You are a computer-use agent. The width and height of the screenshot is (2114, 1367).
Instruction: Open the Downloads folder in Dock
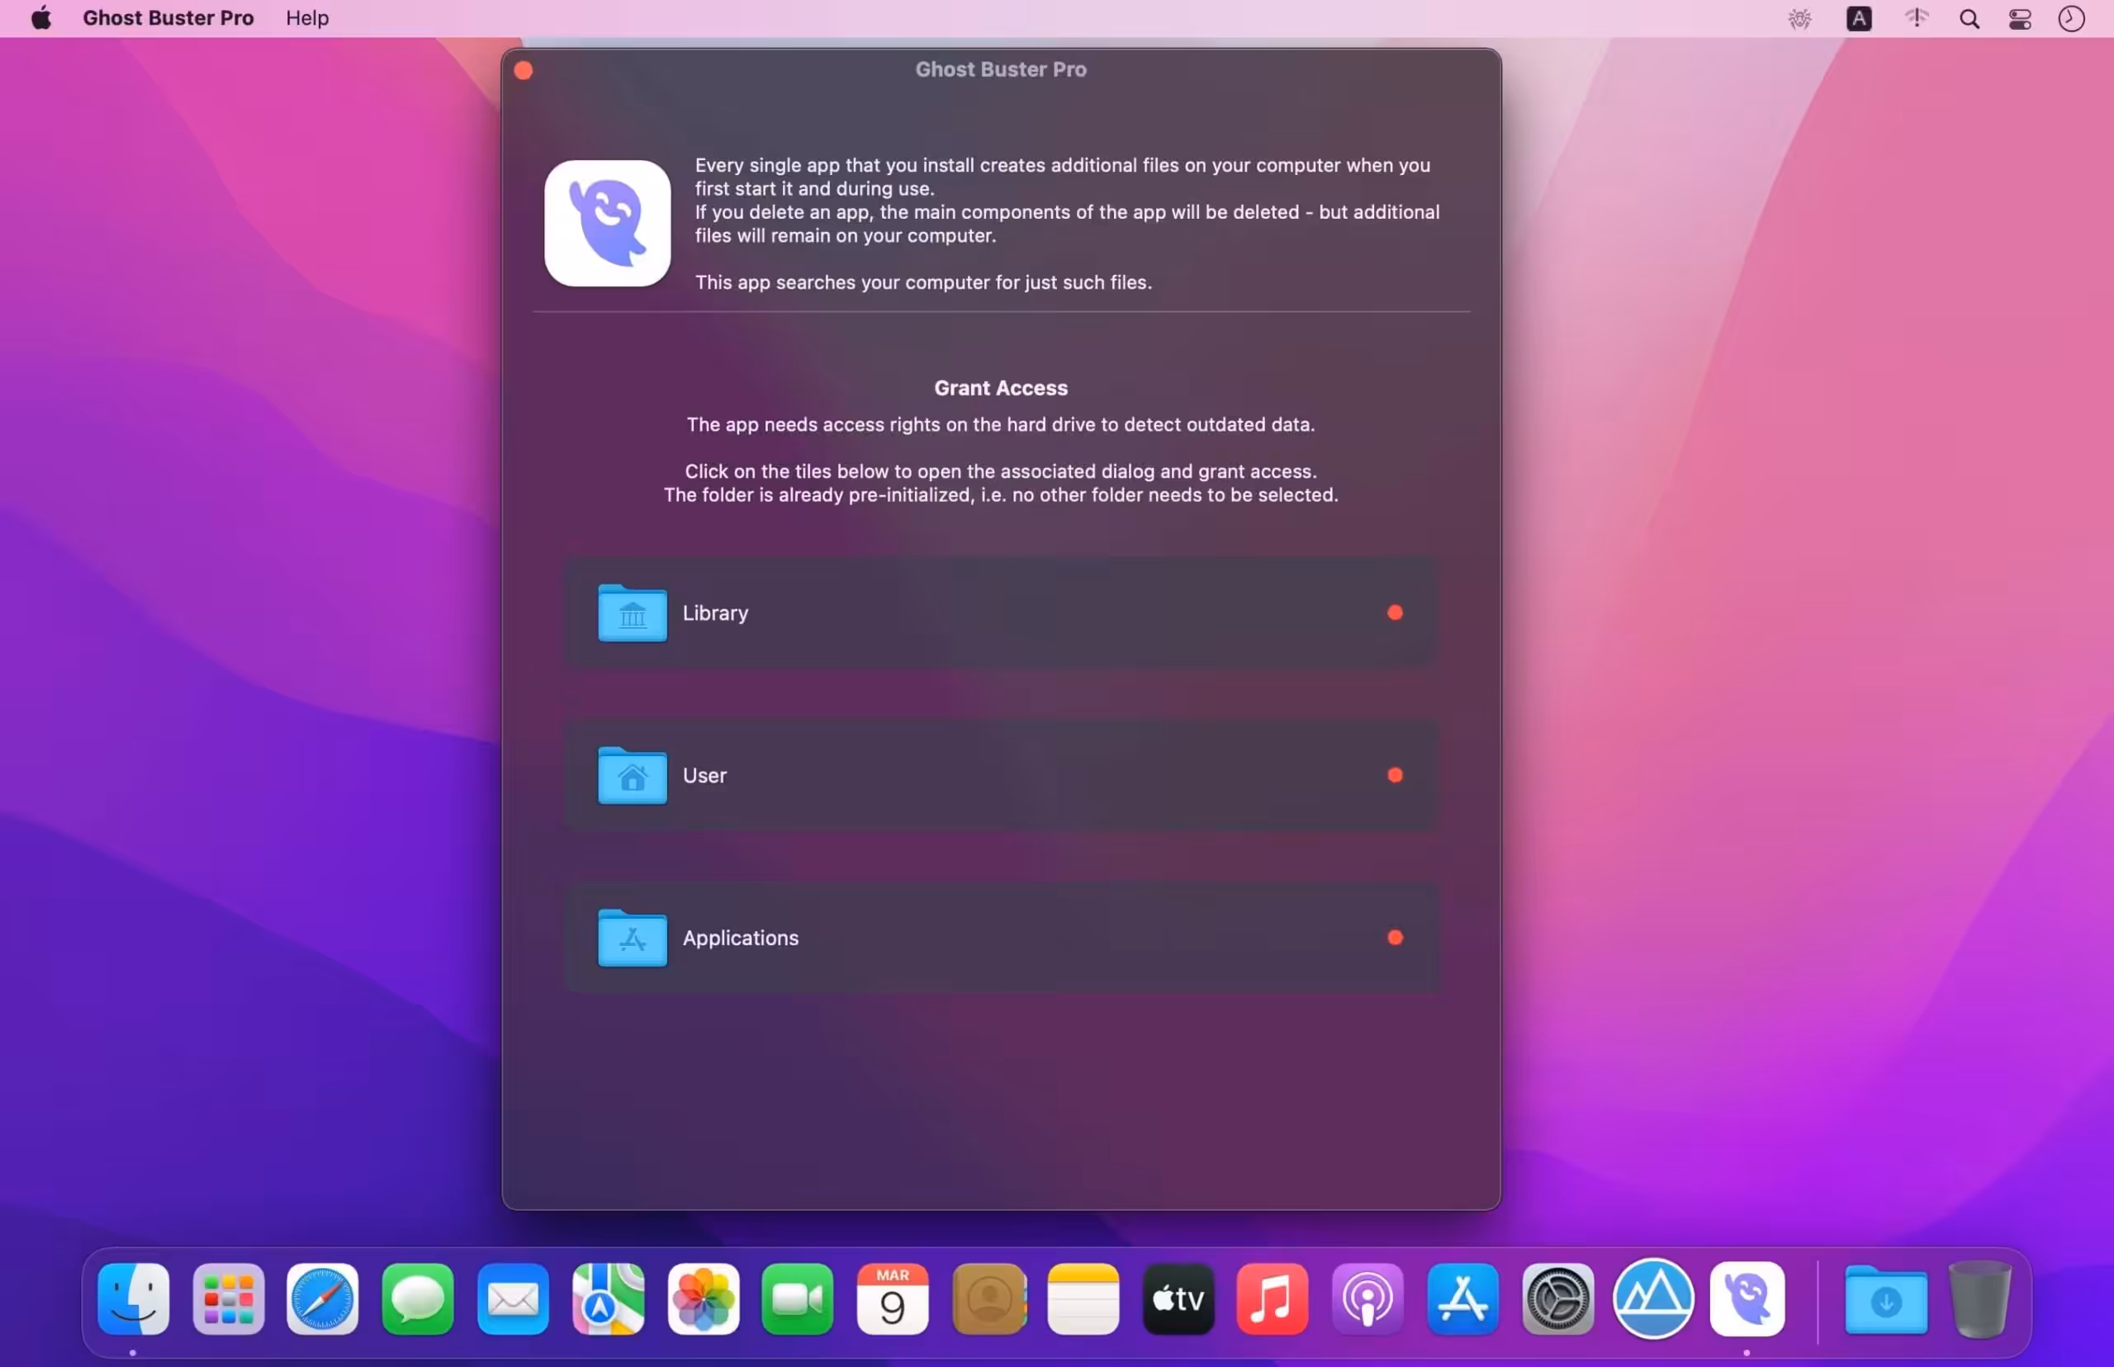(1886, 1298)
